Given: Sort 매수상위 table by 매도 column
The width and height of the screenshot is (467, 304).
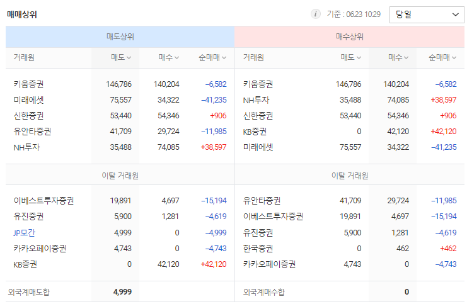Looking at the screenshot, I should click(351, 57).
